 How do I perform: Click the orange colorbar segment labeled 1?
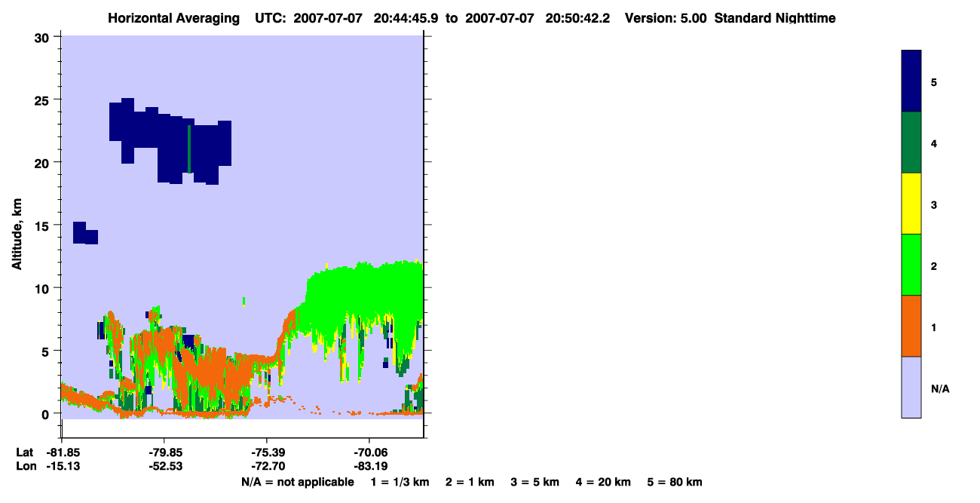click(x=911, y=326)
